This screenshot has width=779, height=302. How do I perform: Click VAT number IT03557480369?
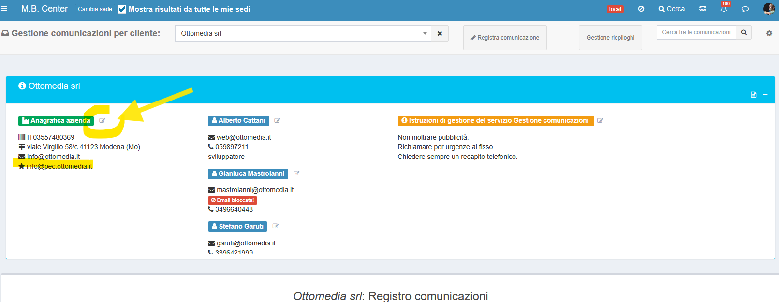(51, 137)
